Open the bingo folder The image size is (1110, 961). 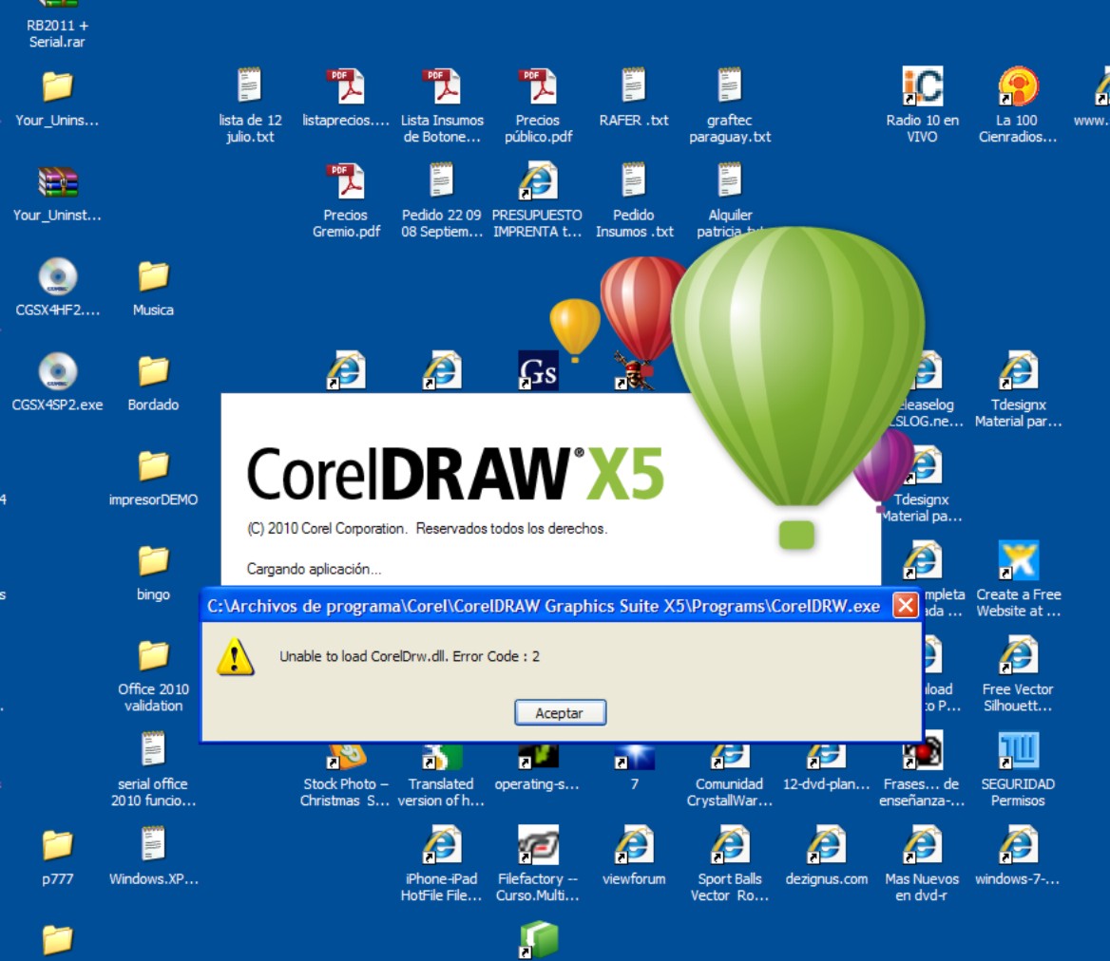pos(153,562)
